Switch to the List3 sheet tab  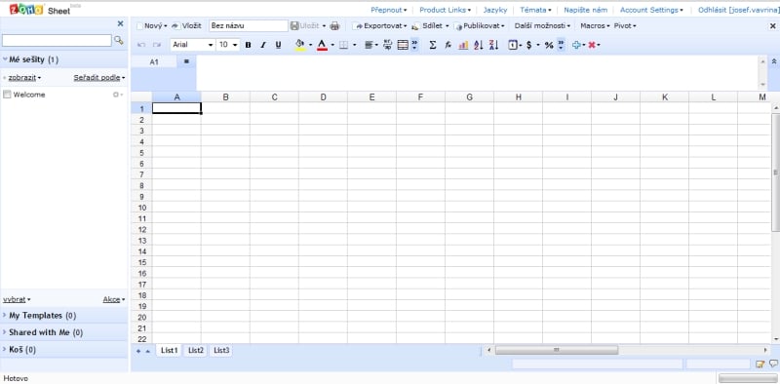tap(221, 351)
